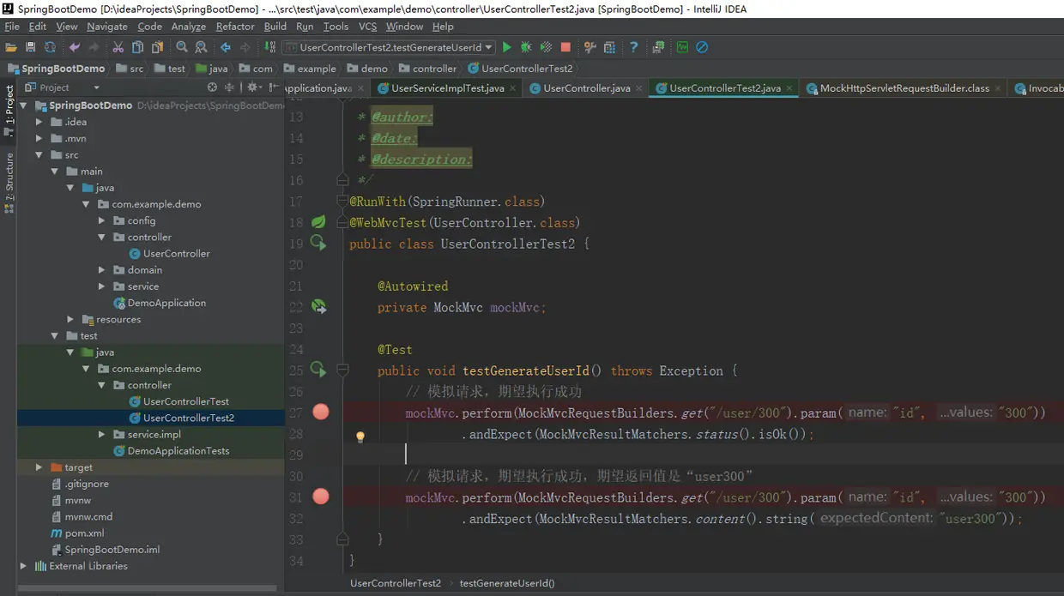Collapse the SpringBootDemo root node
The width and height of the screenshot is (1064, 596).
click(x=24, y=105)
